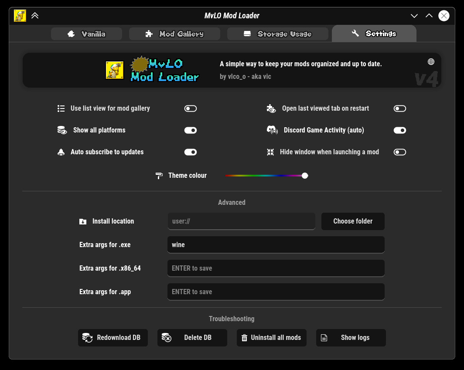Open the Storage Usage tab
The height and width of the screenshot is (370, 464).
[x=277, y=34]
